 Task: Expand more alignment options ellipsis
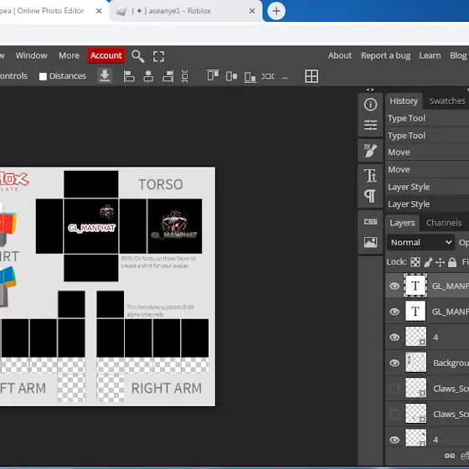click(285, 77)
